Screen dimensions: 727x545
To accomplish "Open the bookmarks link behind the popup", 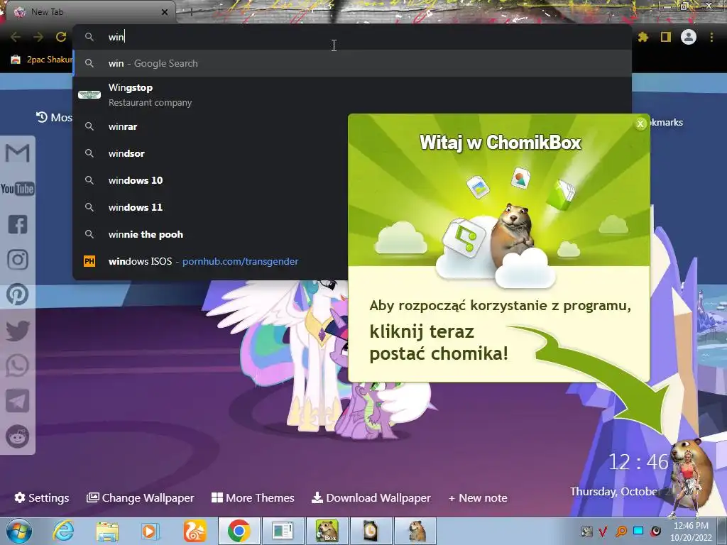I will 667,122.
